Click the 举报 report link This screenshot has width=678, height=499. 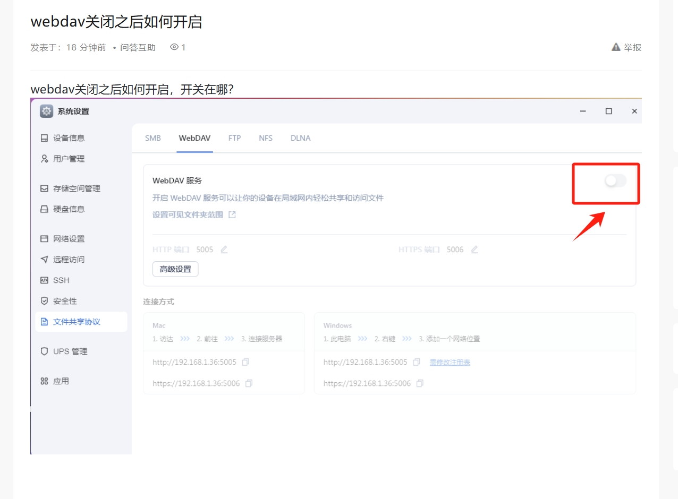coord(632,47)
